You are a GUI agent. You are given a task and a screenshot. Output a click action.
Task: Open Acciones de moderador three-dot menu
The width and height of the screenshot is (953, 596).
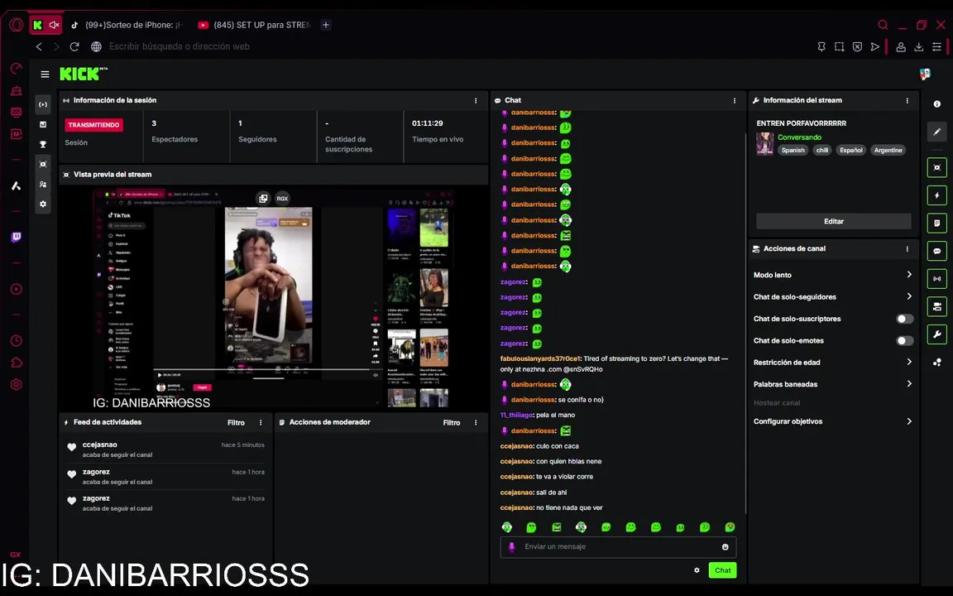click(476, 423)
